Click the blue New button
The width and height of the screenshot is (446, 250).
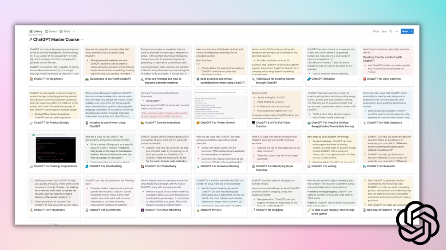(x=405, y=31)
